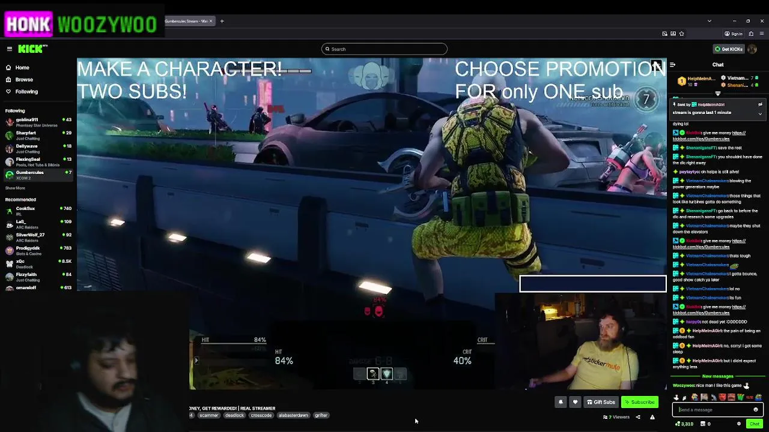Open goblina911 channel in Following list
The width and height of the screenshot is (769, 432).
[38, 122]
